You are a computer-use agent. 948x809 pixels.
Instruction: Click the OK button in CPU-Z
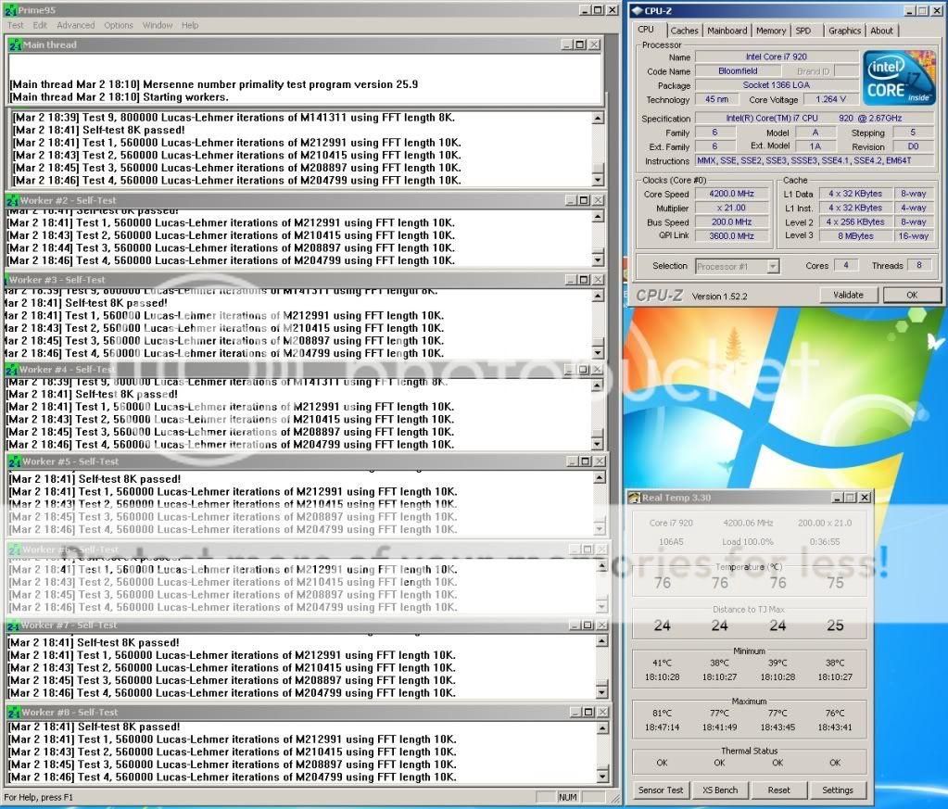click(912, 295)
